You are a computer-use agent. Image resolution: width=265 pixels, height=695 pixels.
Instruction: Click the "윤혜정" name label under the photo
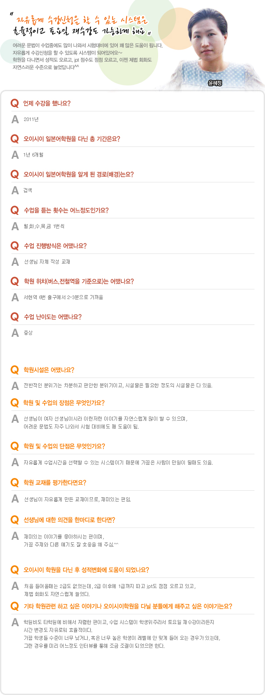tap(215, 83)
